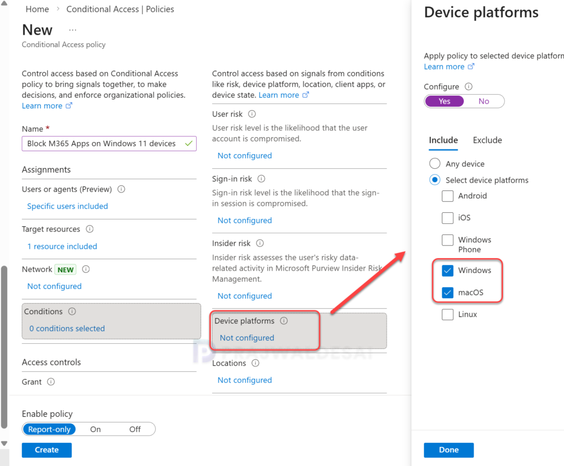Viewport: 564px width, 466px height.
Task: Select the Any device radio button
Action: 435,163
